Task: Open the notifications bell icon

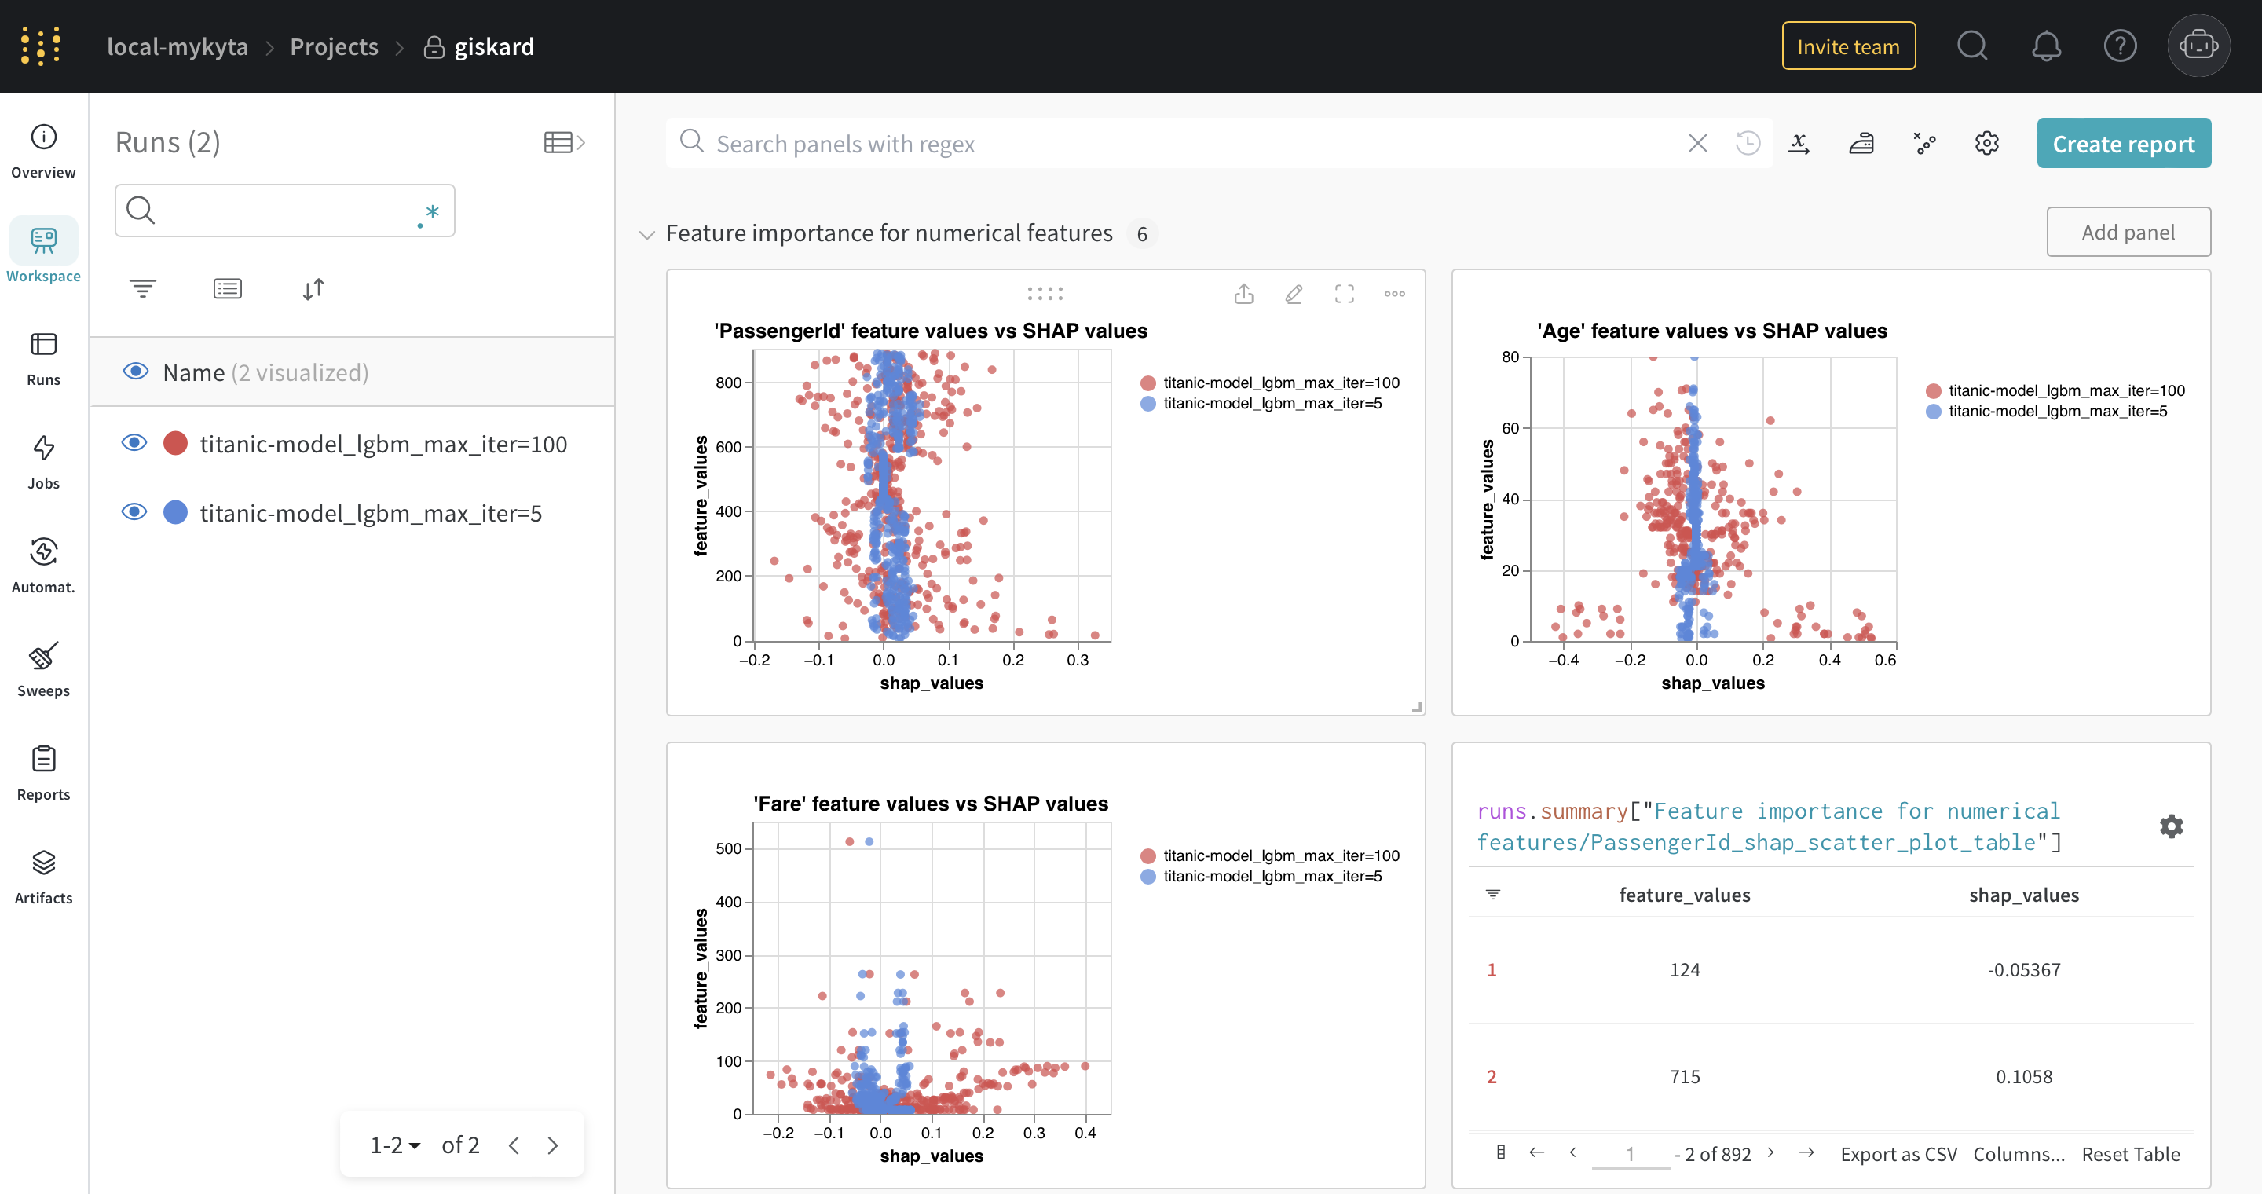Action: pos(2046,46)
